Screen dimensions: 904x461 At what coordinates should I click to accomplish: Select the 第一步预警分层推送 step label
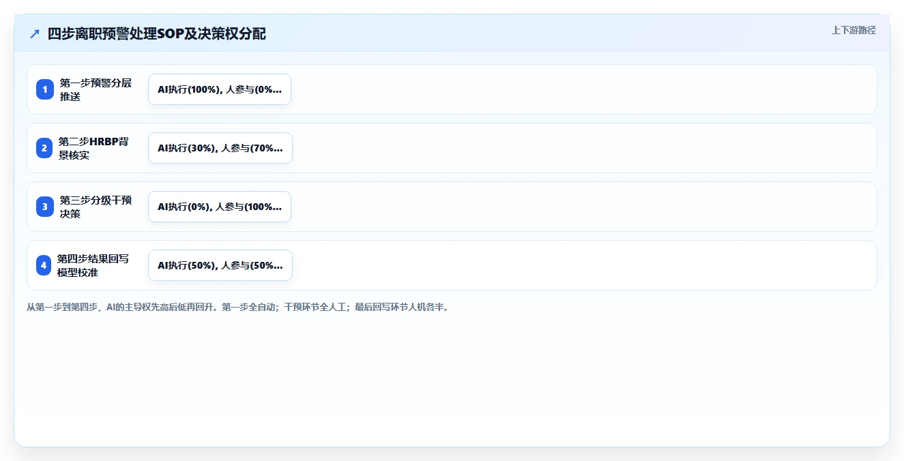(x=96, y=89)
